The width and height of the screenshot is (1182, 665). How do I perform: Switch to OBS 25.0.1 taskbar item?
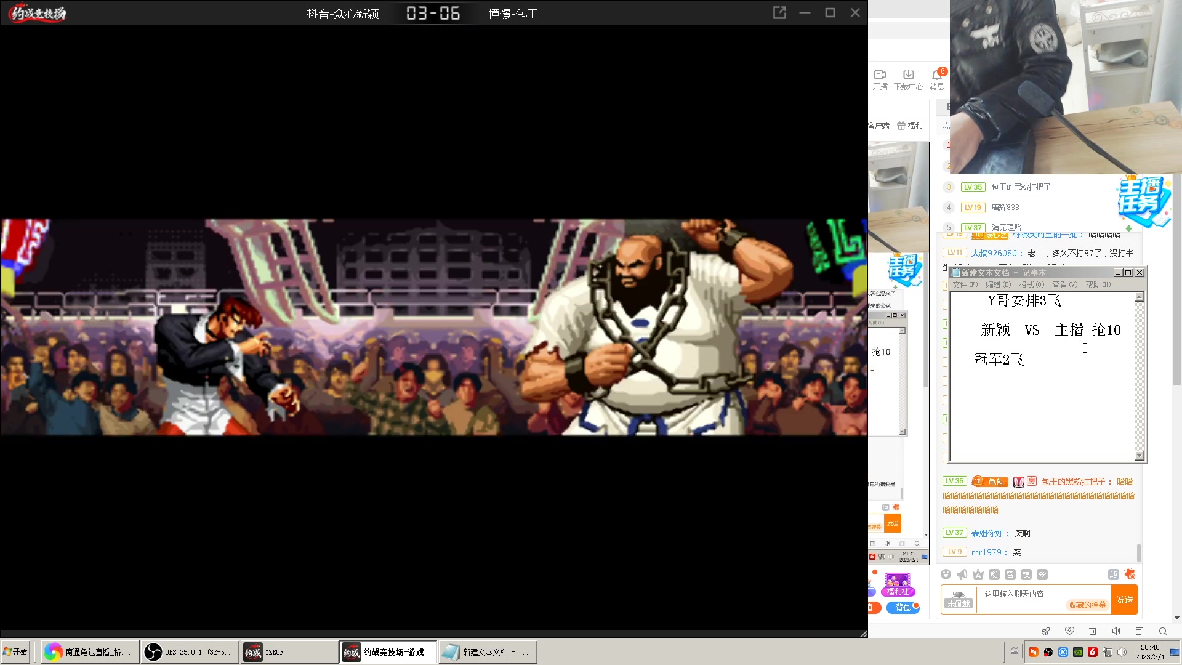coord(190,652)
